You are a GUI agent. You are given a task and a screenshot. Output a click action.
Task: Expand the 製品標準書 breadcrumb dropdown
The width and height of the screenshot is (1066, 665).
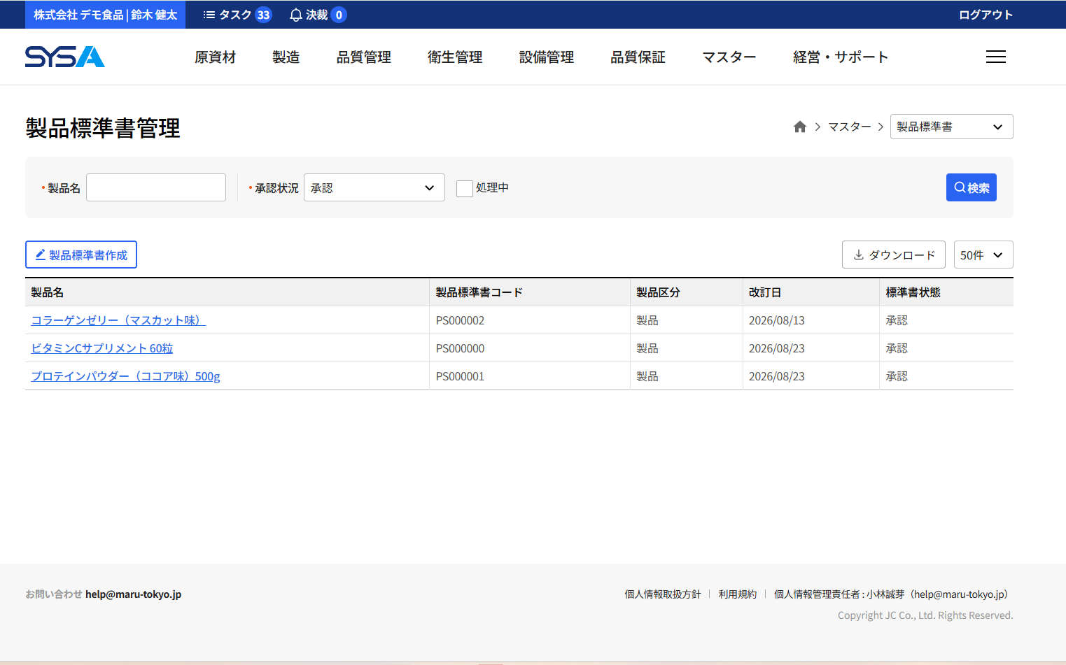point(951,127)
